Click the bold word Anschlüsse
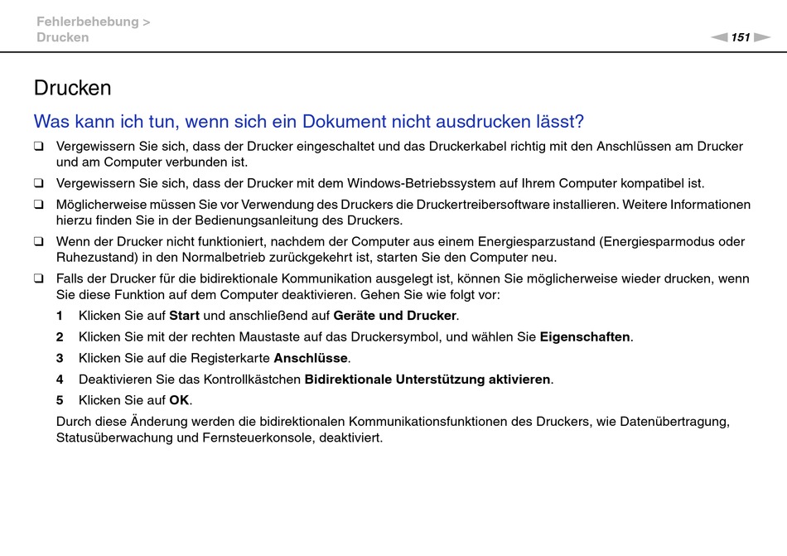Viewport: 787px width, 556px height. [311, 358]
